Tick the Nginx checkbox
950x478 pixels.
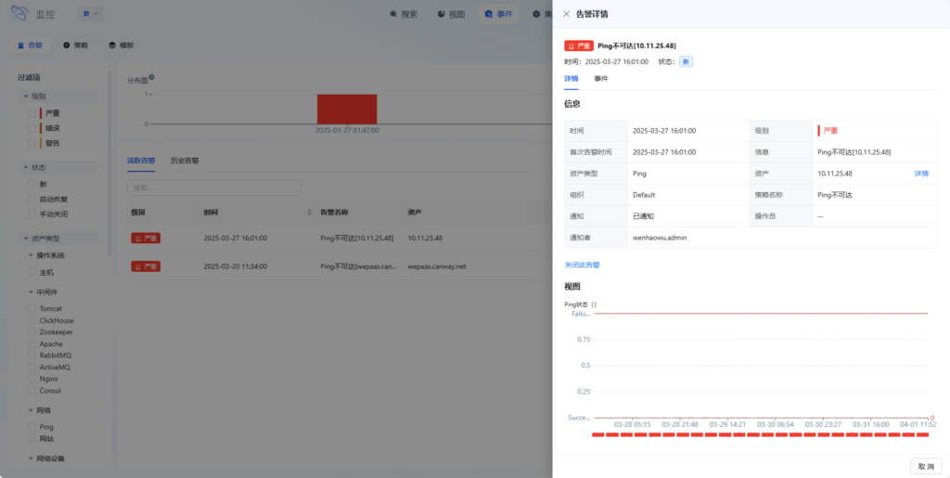tap(32, 379)
